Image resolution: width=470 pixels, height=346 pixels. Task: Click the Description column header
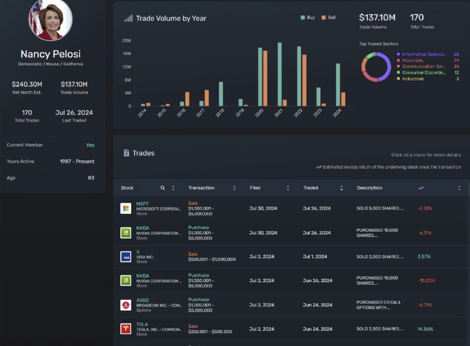(369, 188)
